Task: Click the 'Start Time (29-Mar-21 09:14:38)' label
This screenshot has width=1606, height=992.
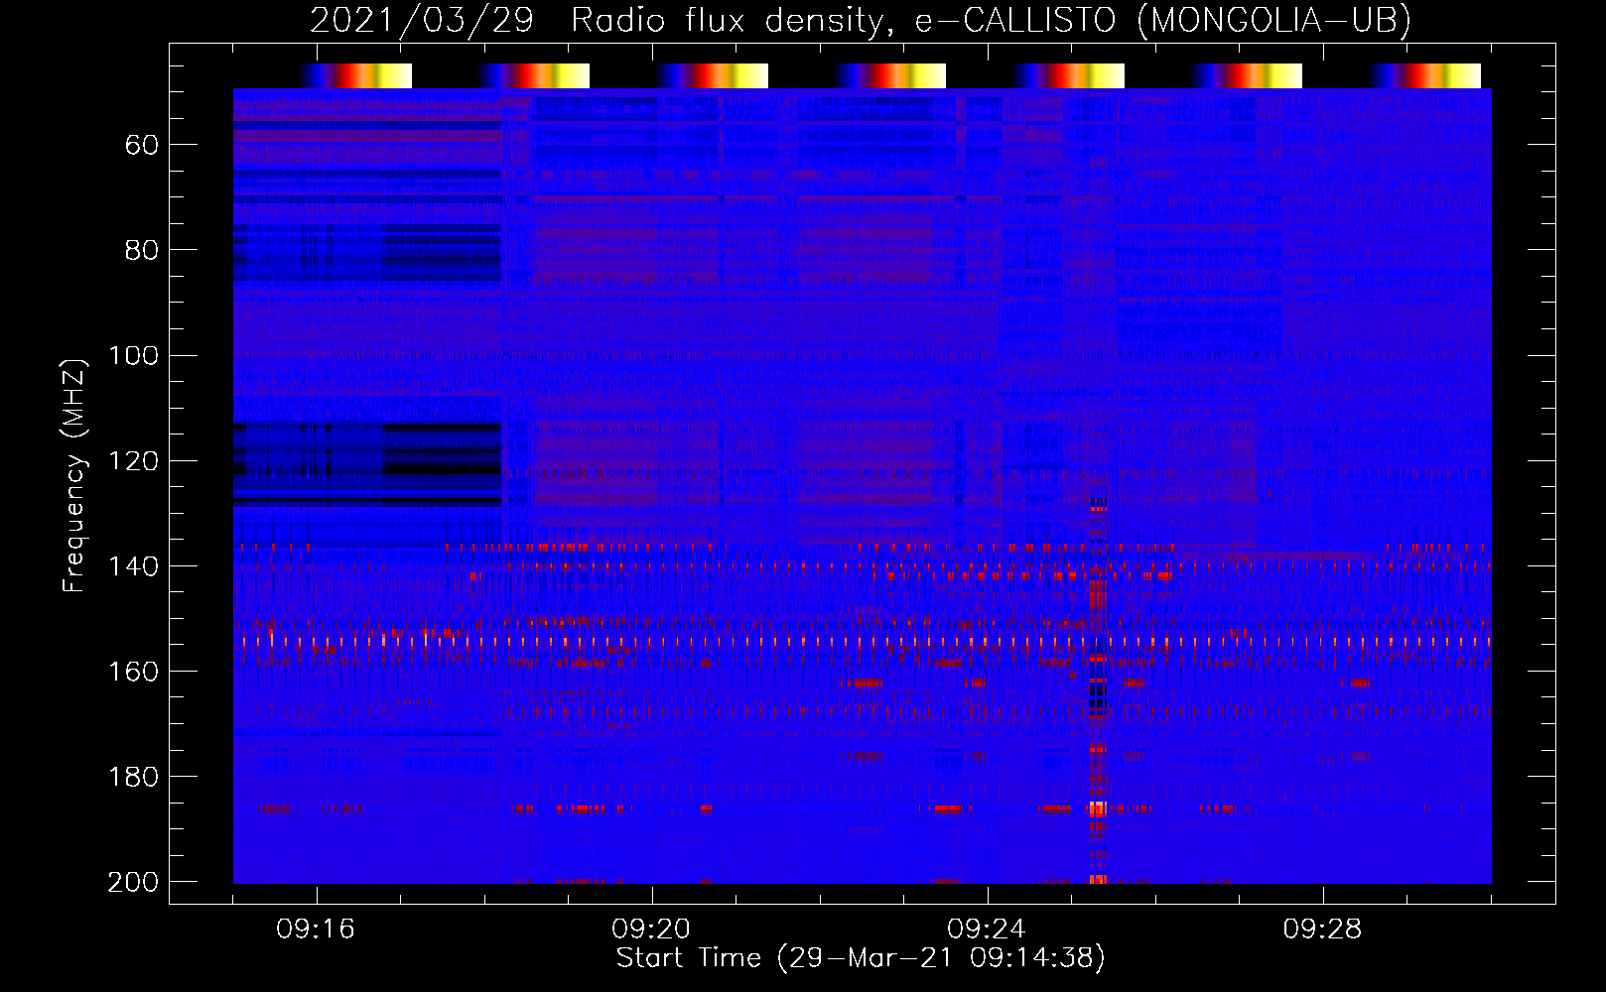Action: coord(861,958)
